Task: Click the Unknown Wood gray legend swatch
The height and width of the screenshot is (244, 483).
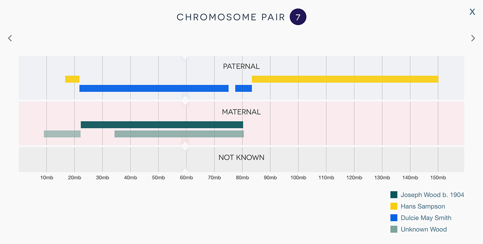Action: click(394, 229)
